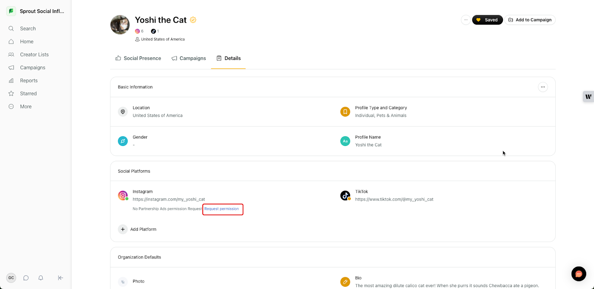Click the Bio pencil icon
The image size is (594, 289).
tap(345, 282)
